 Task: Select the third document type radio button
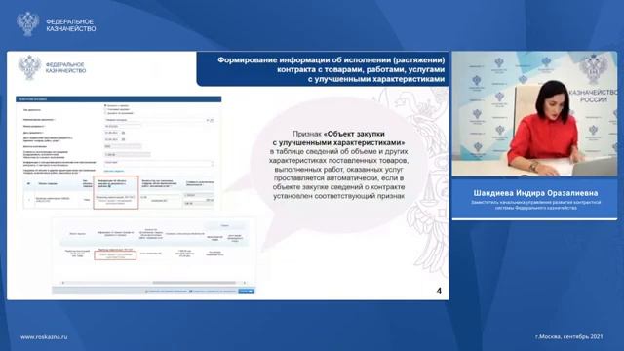(x=105, y=113)
